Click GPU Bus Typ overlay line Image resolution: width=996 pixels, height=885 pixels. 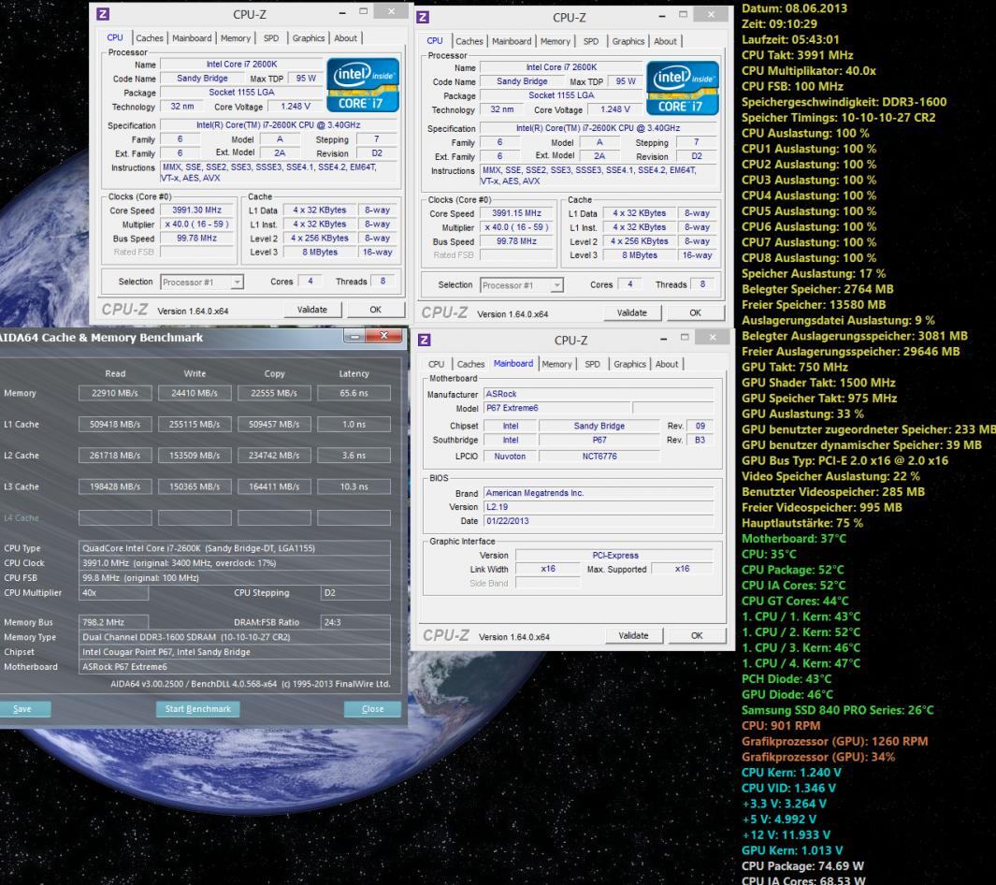(x=844, y=460)
